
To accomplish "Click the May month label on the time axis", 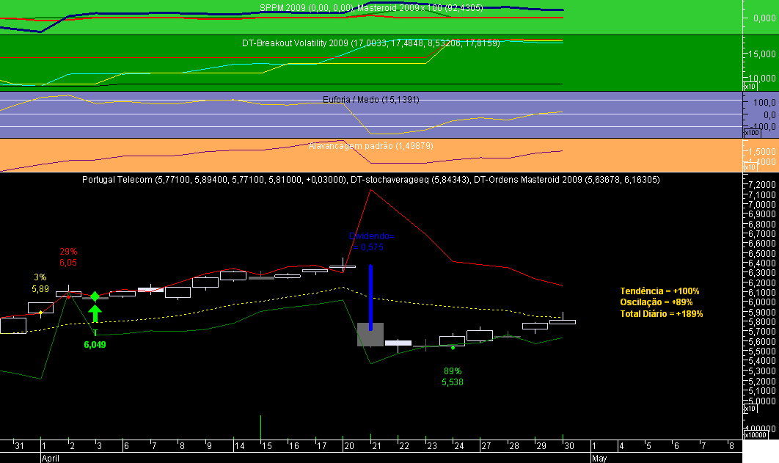I will 599,458.
